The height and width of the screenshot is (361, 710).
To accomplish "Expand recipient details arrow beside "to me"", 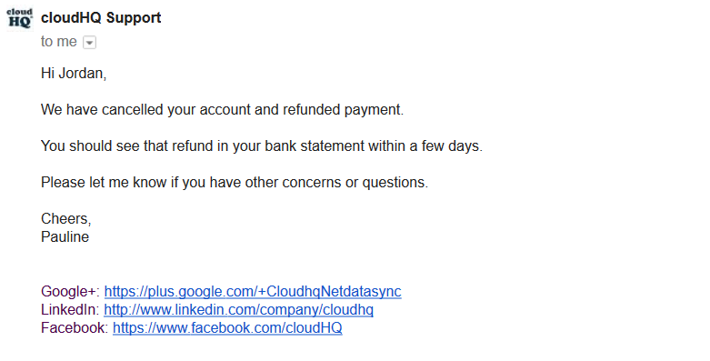I will pyautogui.click(x=90, y=43).
